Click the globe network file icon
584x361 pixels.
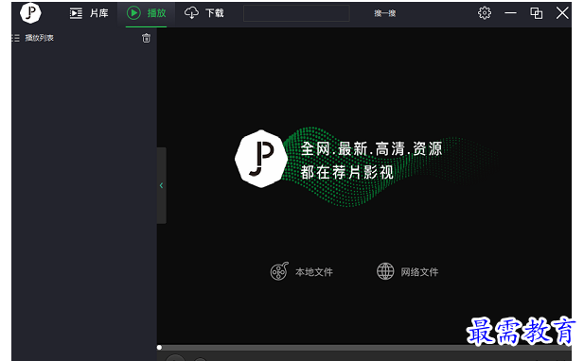pos(385,271)
